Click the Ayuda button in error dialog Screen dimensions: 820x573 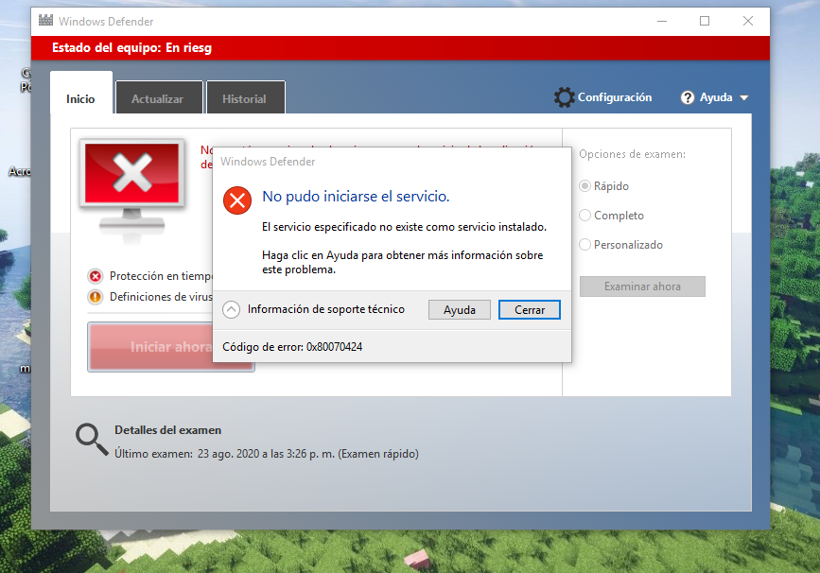[x=459, y=309]
